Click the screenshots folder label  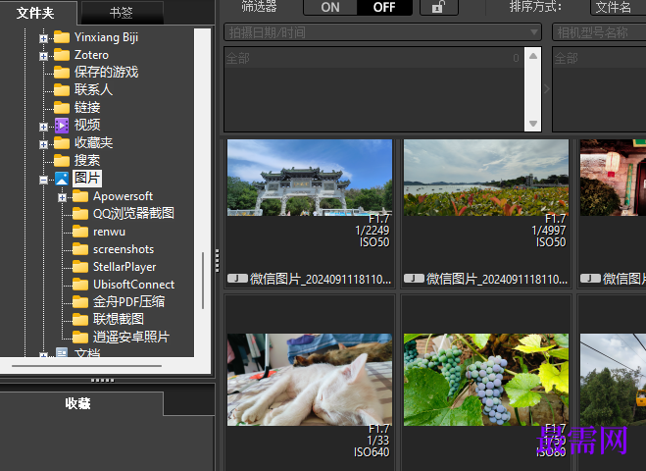click(x=124, y=249)
